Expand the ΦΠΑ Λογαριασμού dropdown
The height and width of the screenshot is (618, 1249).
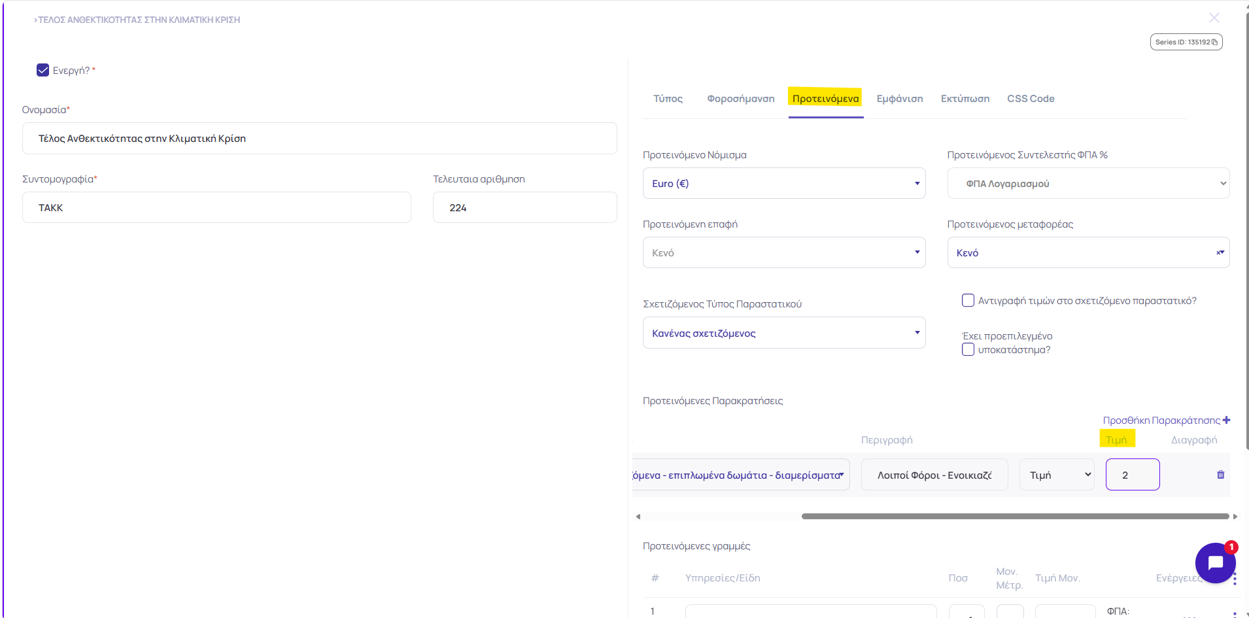click(x=1088, y=183)
